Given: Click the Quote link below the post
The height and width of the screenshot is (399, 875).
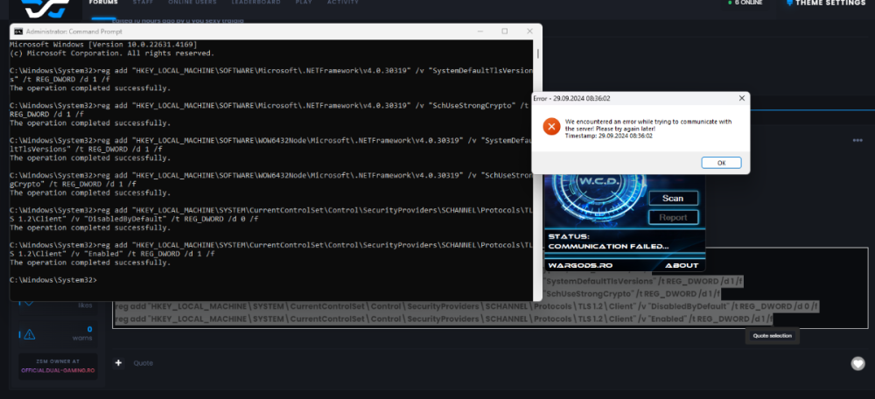Looking at the screenshot, I should point(143,363).
